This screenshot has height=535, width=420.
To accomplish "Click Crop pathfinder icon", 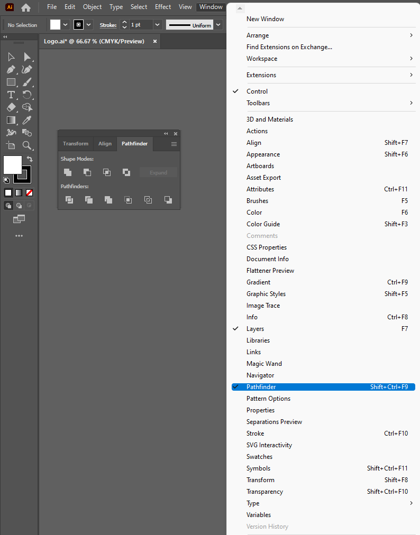I will [x=128, y=200].
